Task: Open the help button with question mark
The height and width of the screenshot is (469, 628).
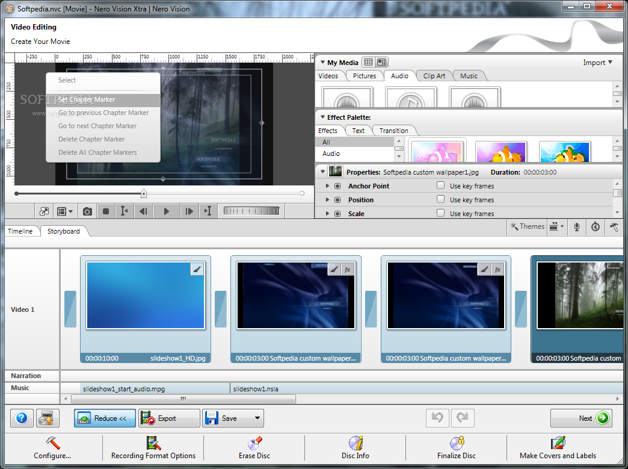Action: pyautogui.click(x=22, y=418)
